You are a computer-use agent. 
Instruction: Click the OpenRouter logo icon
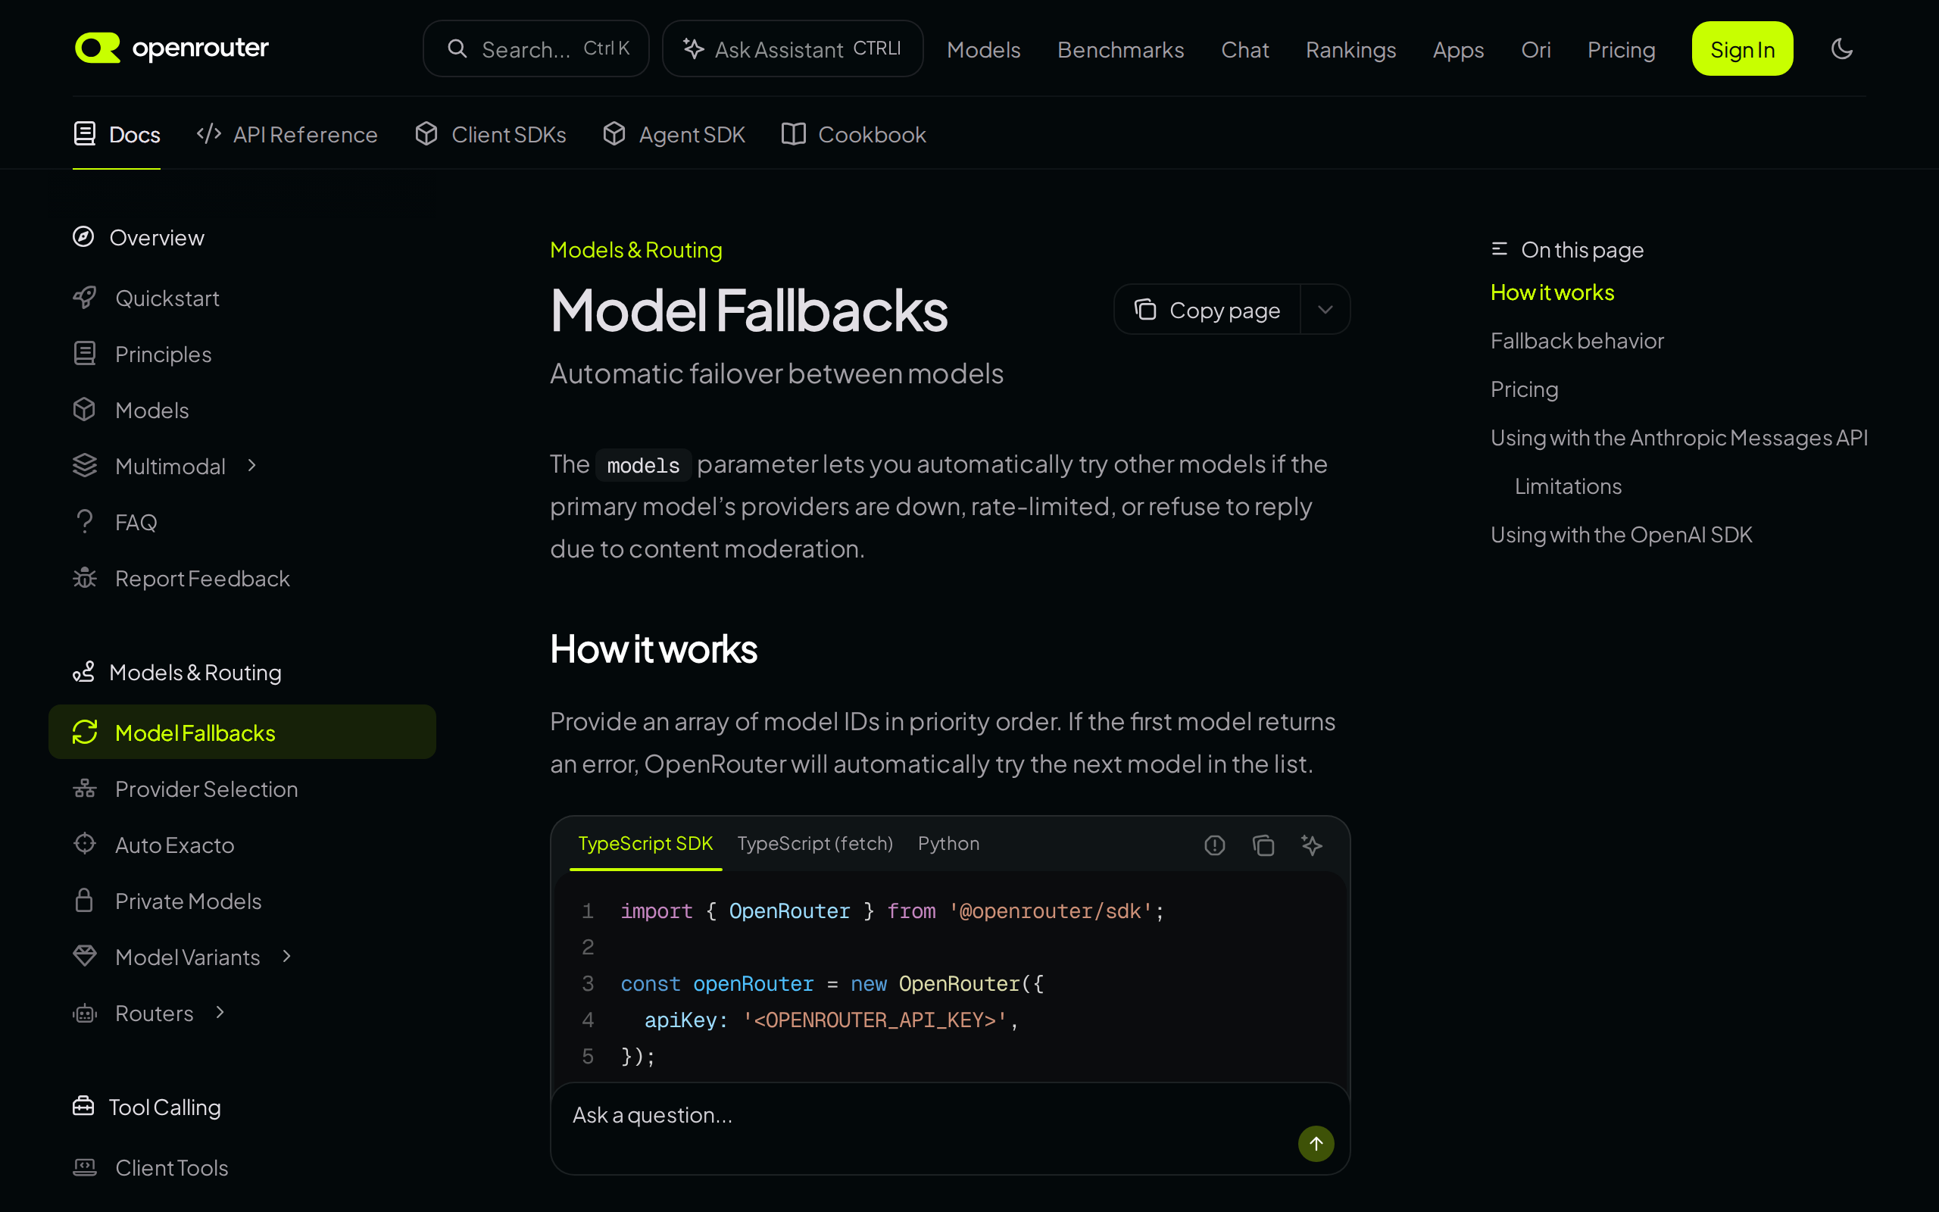[x=97, y=48]
